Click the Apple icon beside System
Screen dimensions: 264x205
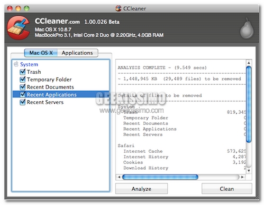click(16, 64)
